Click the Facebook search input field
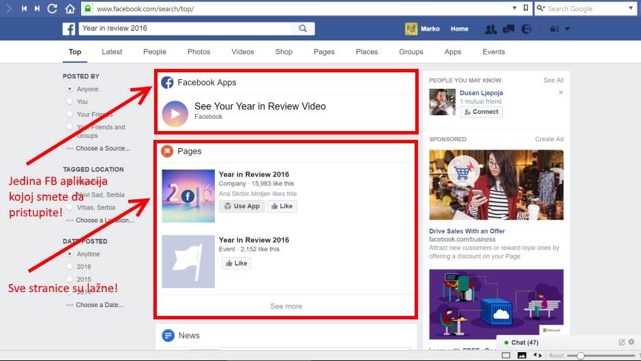The image size is (641, 361). click(x=185, y=28)
